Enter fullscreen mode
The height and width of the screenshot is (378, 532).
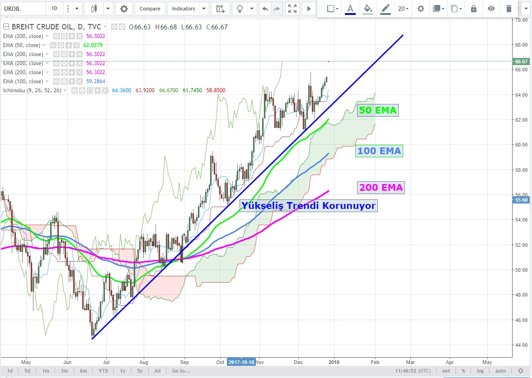pyautogui.click(x=292, y=9)
